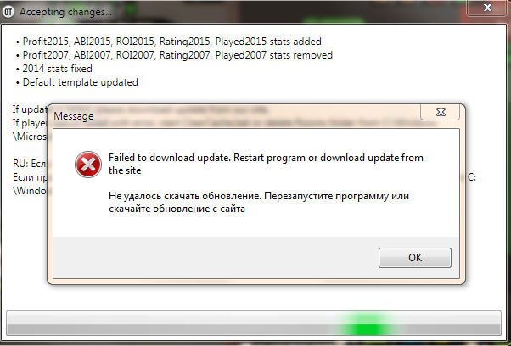Click the OT application icon in title bar
Viewport: 511px width, 346px height.
(8, 12)
